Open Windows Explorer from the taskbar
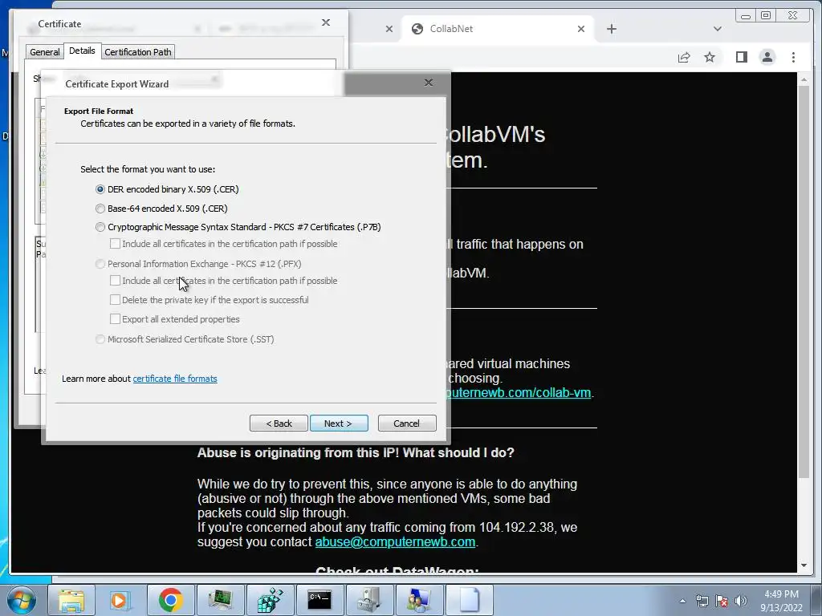This screenshot has width=822, height=616. (x=71, y=600)
